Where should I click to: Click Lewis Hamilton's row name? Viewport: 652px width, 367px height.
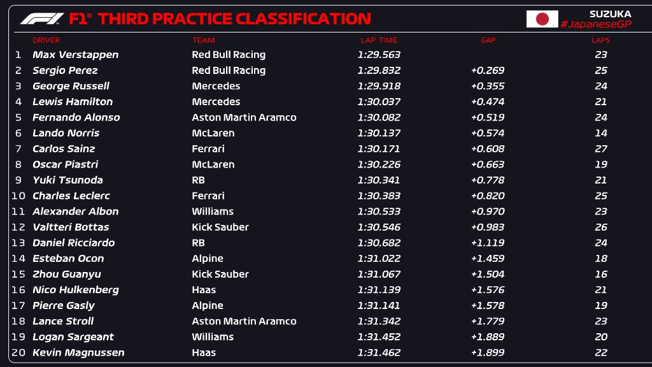point(73,102)
